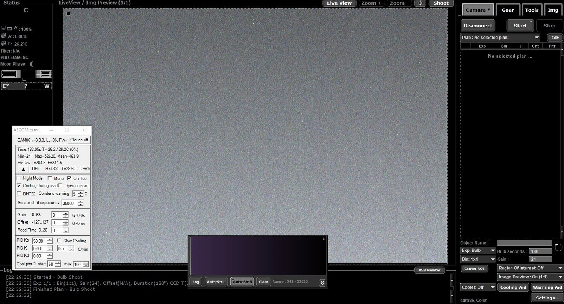Click the Read Time stepper arrows
The height and width of the screenshot is (304, 564).
[65, 230]
